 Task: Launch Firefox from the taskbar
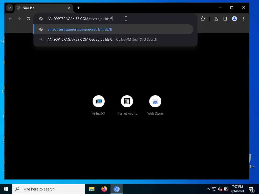click(104, 189)
